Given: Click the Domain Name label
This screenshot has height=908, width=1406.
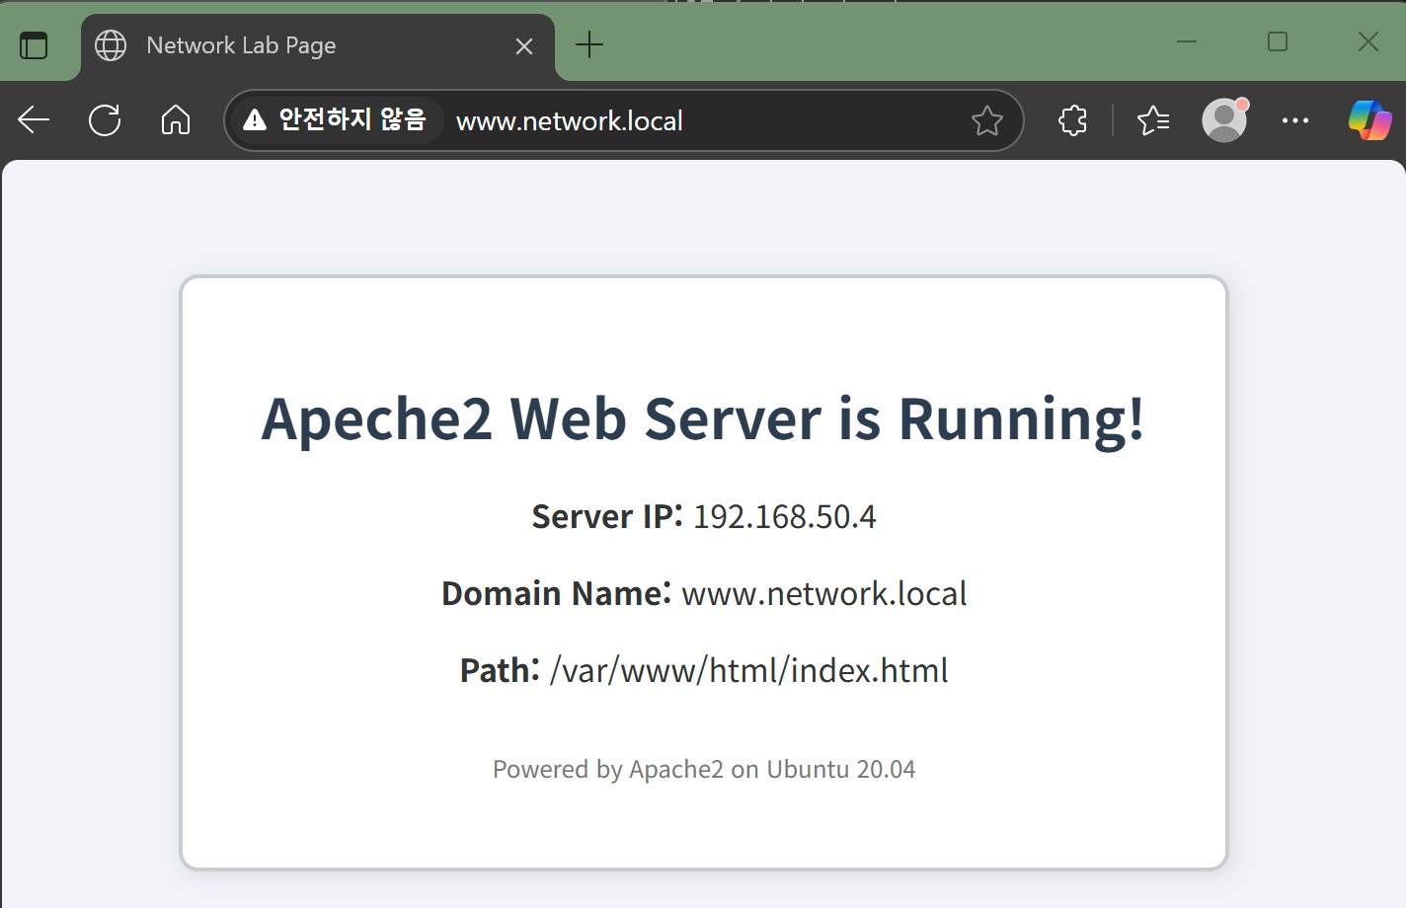Looking at the screenshot, I should coord(556,593).
